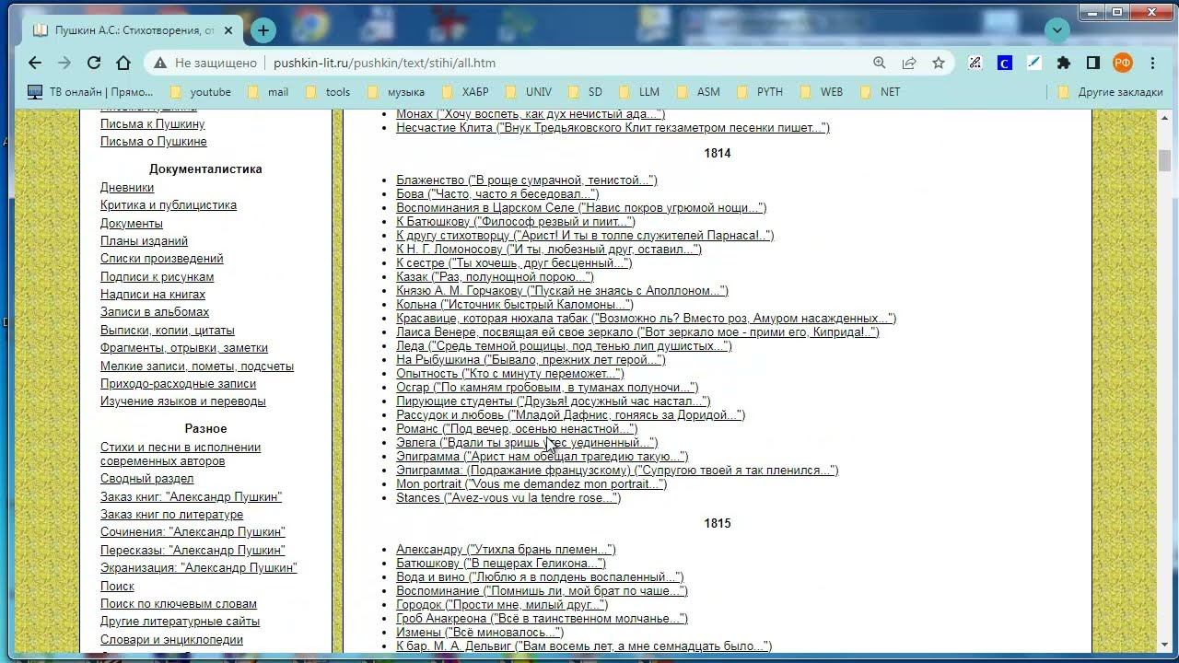Open the profile avatar menu

pos(1123,63)
